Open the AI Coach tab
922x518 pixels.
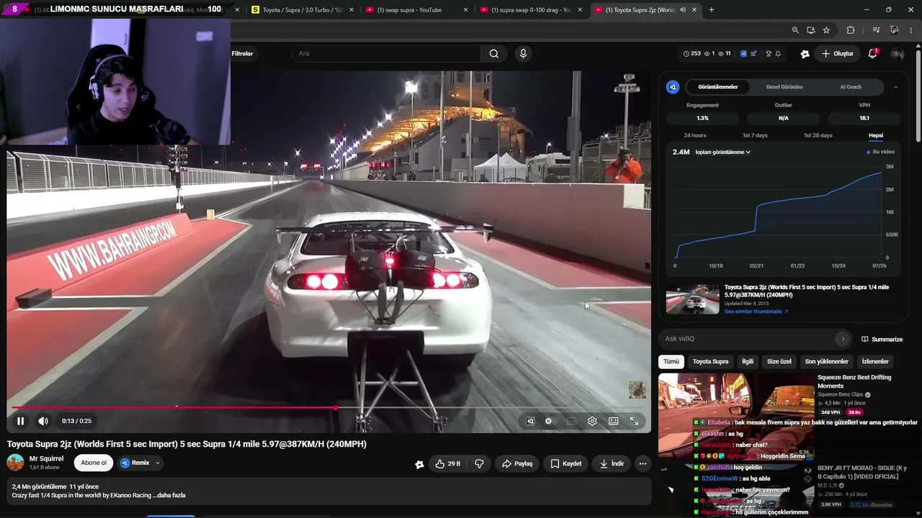tap(851, 87)
